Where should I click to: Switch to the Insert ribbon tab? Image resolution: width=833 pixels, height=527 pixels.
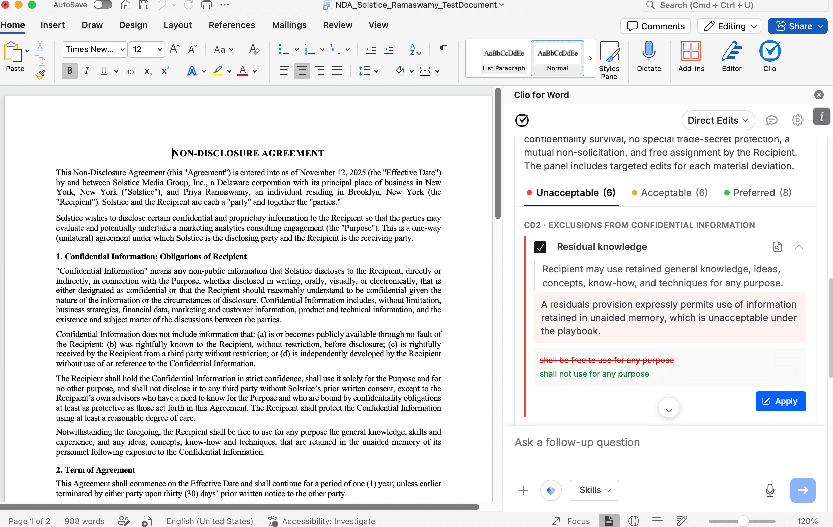coord(52,25)
